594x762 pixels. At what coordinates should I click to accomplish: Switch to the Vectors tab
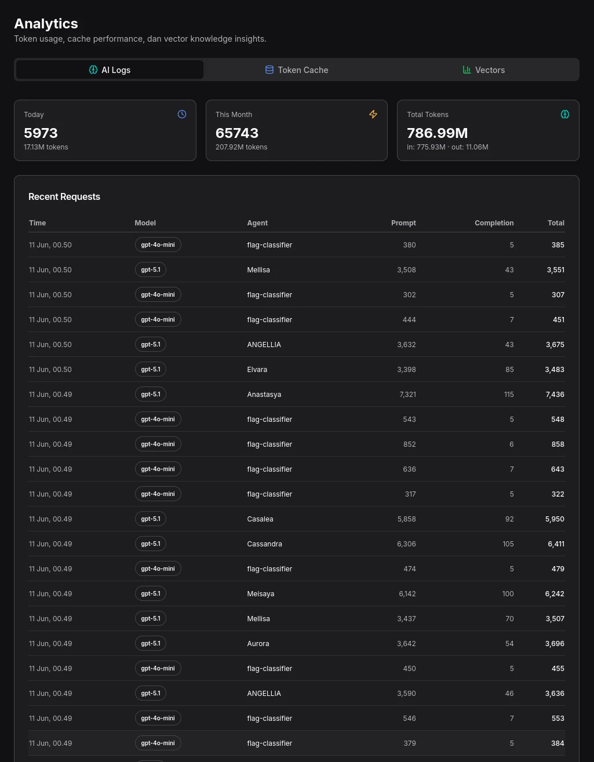484,70
